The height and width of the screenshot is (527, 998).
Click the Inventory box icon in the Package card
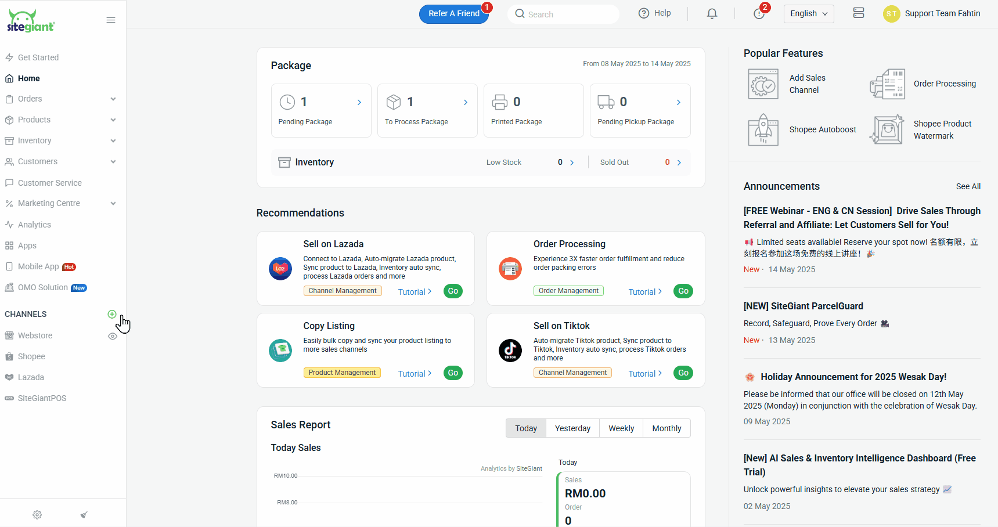(284, 163)
